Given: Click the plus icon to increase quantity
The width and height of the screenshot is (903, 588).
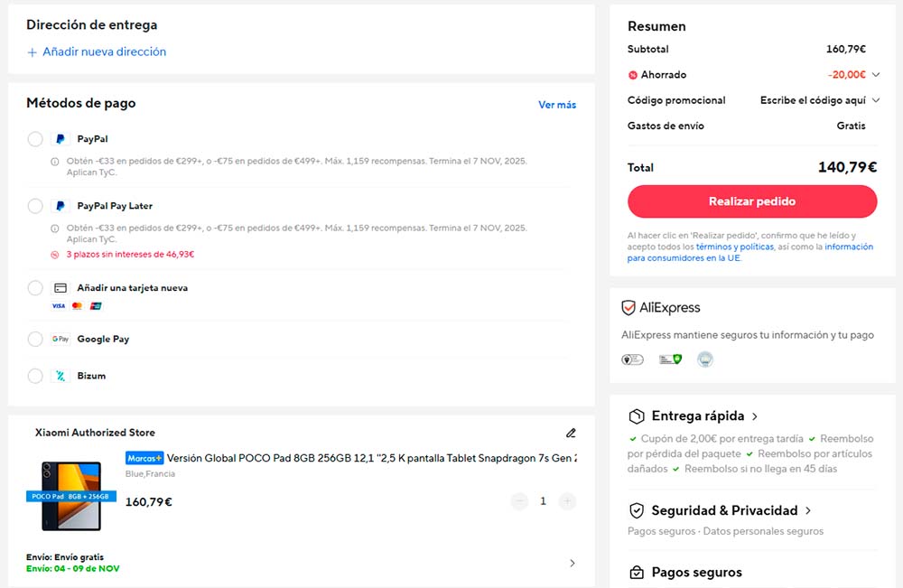Looking at the screenshot, I should point(567,501).
